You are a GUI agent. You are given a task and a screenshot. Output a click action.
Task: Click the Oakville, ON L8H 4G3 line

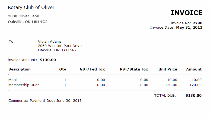click(x=28, y=22)
